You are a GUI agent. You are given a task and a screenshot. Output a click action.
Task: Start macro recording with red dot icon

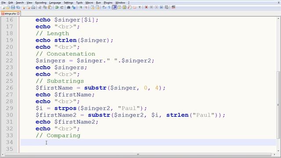tap(146, 7)
